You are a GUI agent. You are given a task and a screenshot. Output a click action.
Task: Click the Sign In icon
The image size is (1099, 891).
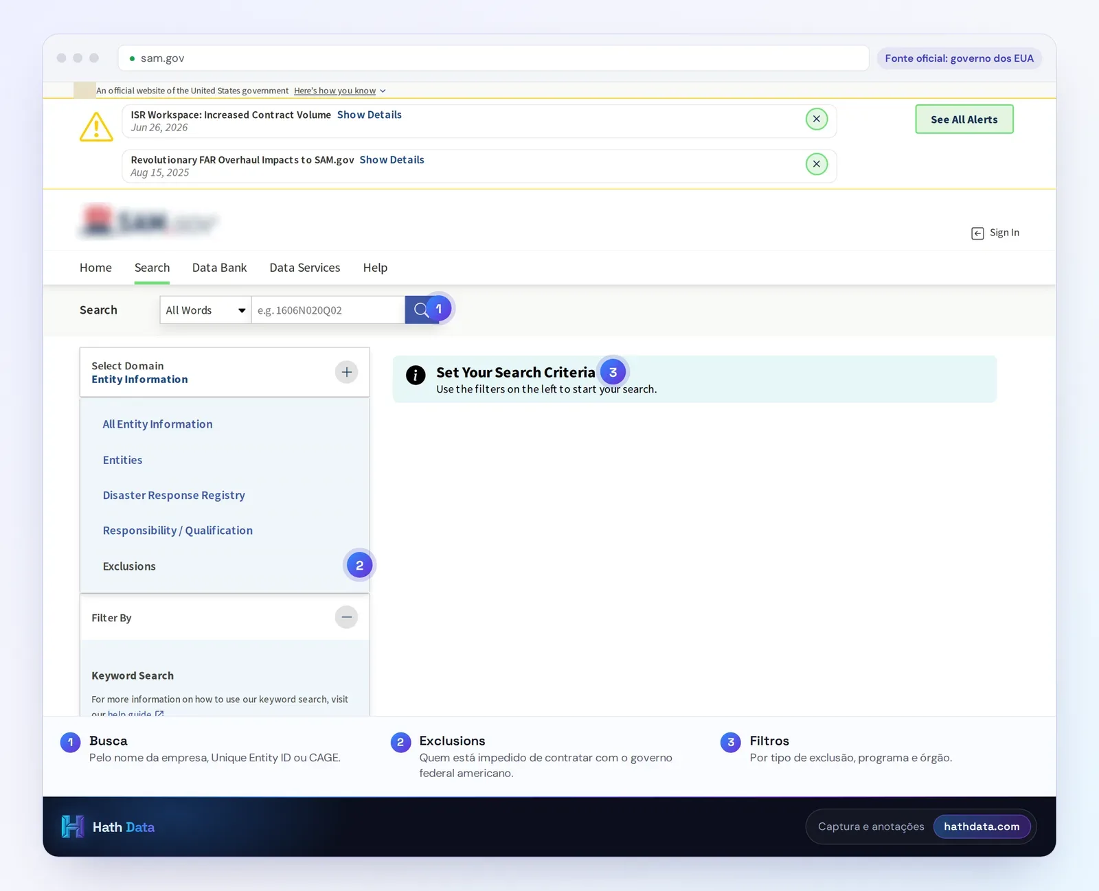[977, 233]
